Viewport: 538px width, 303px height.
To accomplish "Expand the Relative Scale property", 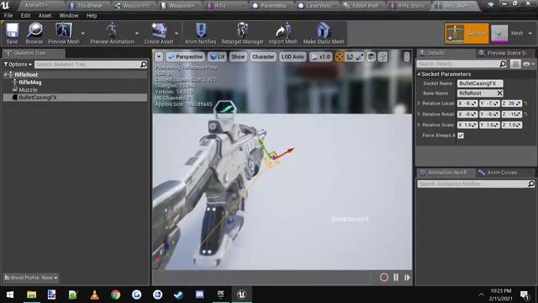I will pyautogui.click(x=419, y=125).
